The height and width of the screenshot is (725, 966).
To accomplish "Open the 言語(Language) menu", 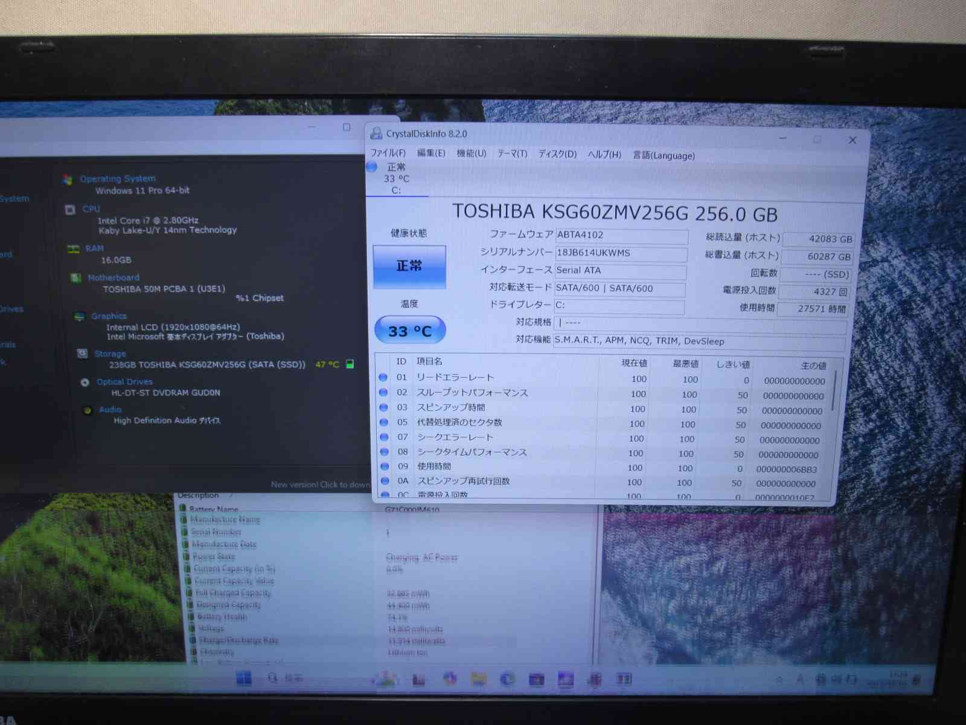I will click(x=664, y=155).
